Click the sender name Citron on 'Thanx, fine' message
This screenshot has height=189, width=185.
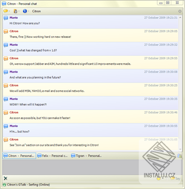coord(14,31)
